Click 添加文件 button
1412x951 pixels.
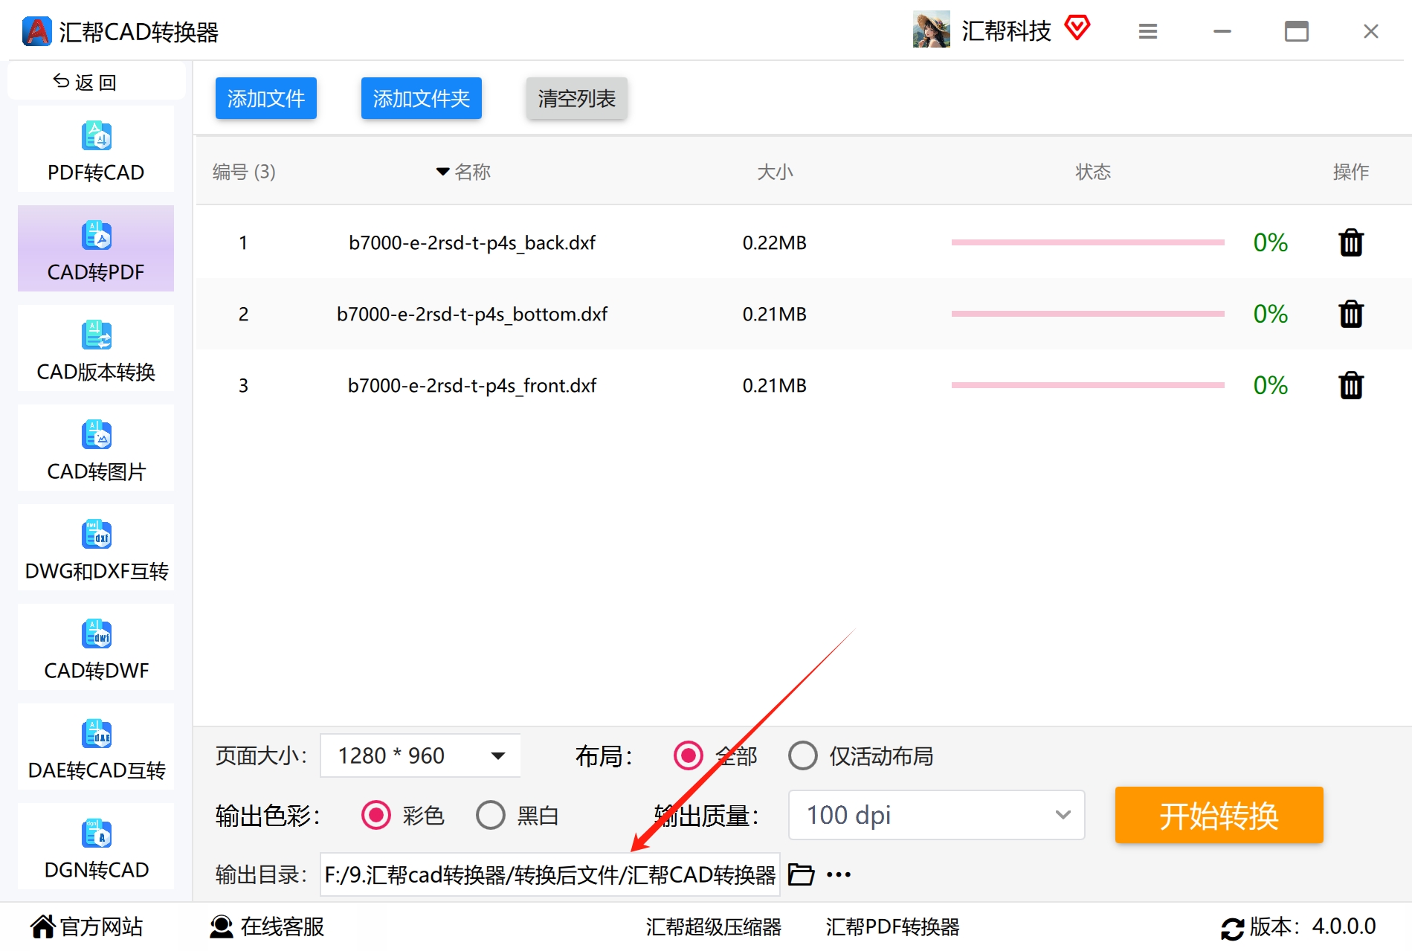point(266,98)
